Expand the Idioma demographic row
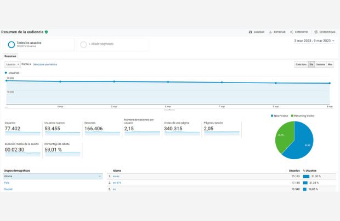The image size is (340, 221). coord(53,177)
